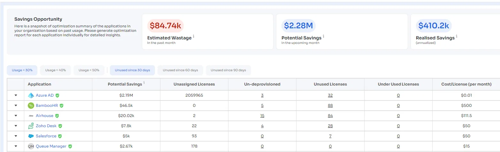Screen dimensions: 500x152
Task: Select the Usage < 50% filter
Action: 89,70
